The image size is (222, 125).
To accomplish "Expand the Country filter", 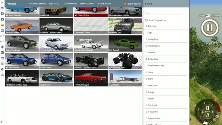I will 166,52.
